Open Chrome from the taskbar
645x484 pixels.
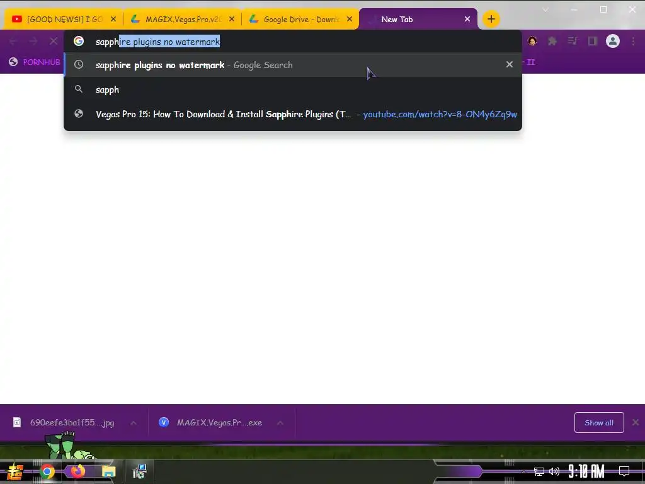pos(47,471)
